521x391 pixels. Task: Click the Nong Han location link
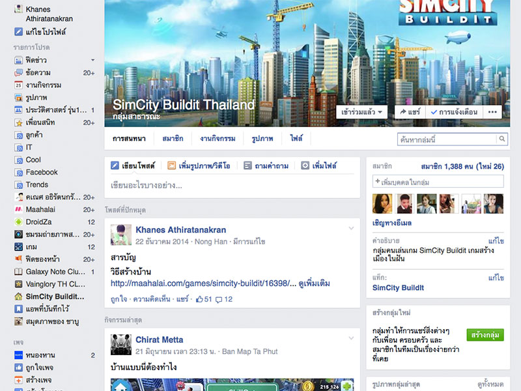[x=211, y=242]
